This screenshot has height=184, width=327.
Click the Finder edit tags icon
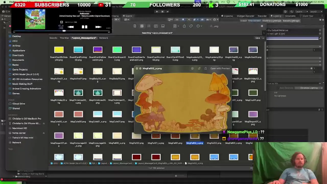[x=191, y=26]
